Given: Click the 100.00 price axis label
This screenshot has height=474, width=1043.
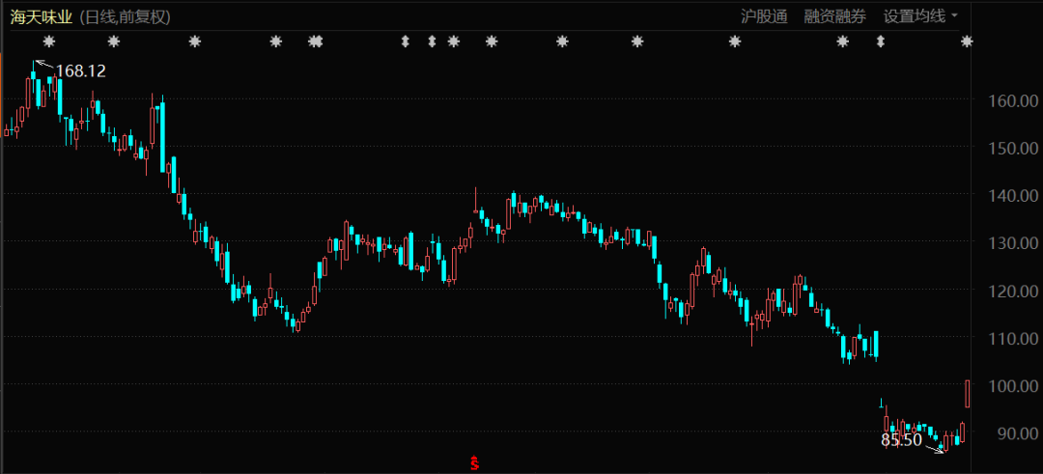Looking at the screenshot, I should tap(1013, 386).
